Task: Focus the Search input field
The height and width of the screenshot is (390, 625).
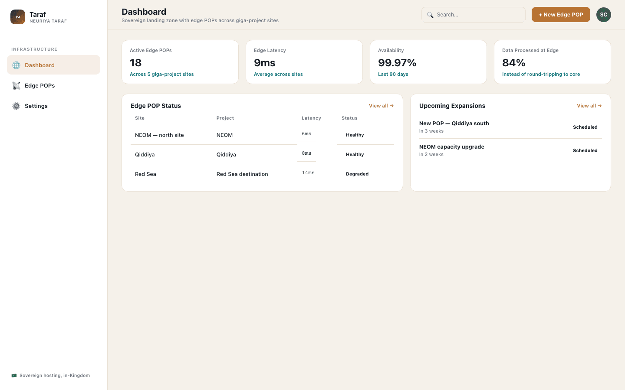Action: [x=474, y=15]
